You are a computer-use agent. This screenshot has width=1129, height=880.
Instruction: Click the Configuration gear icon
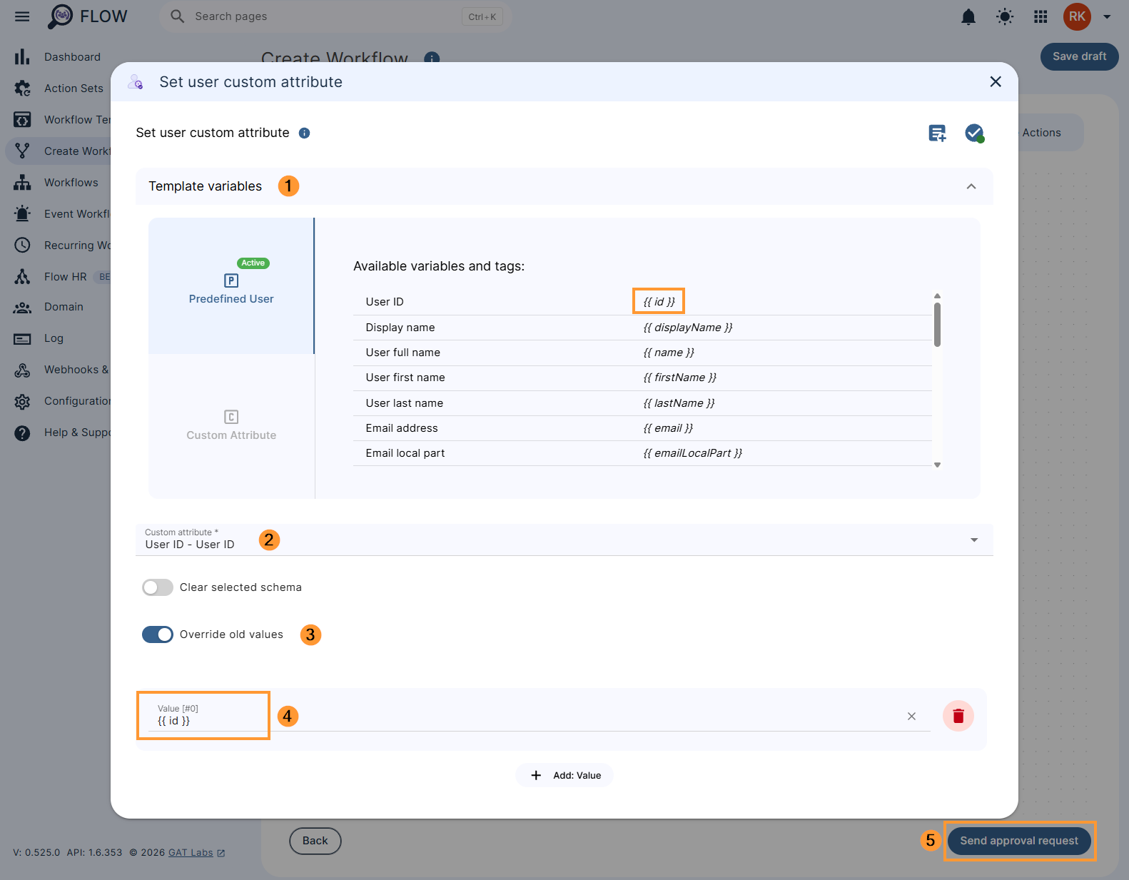[x=22, y=402]
